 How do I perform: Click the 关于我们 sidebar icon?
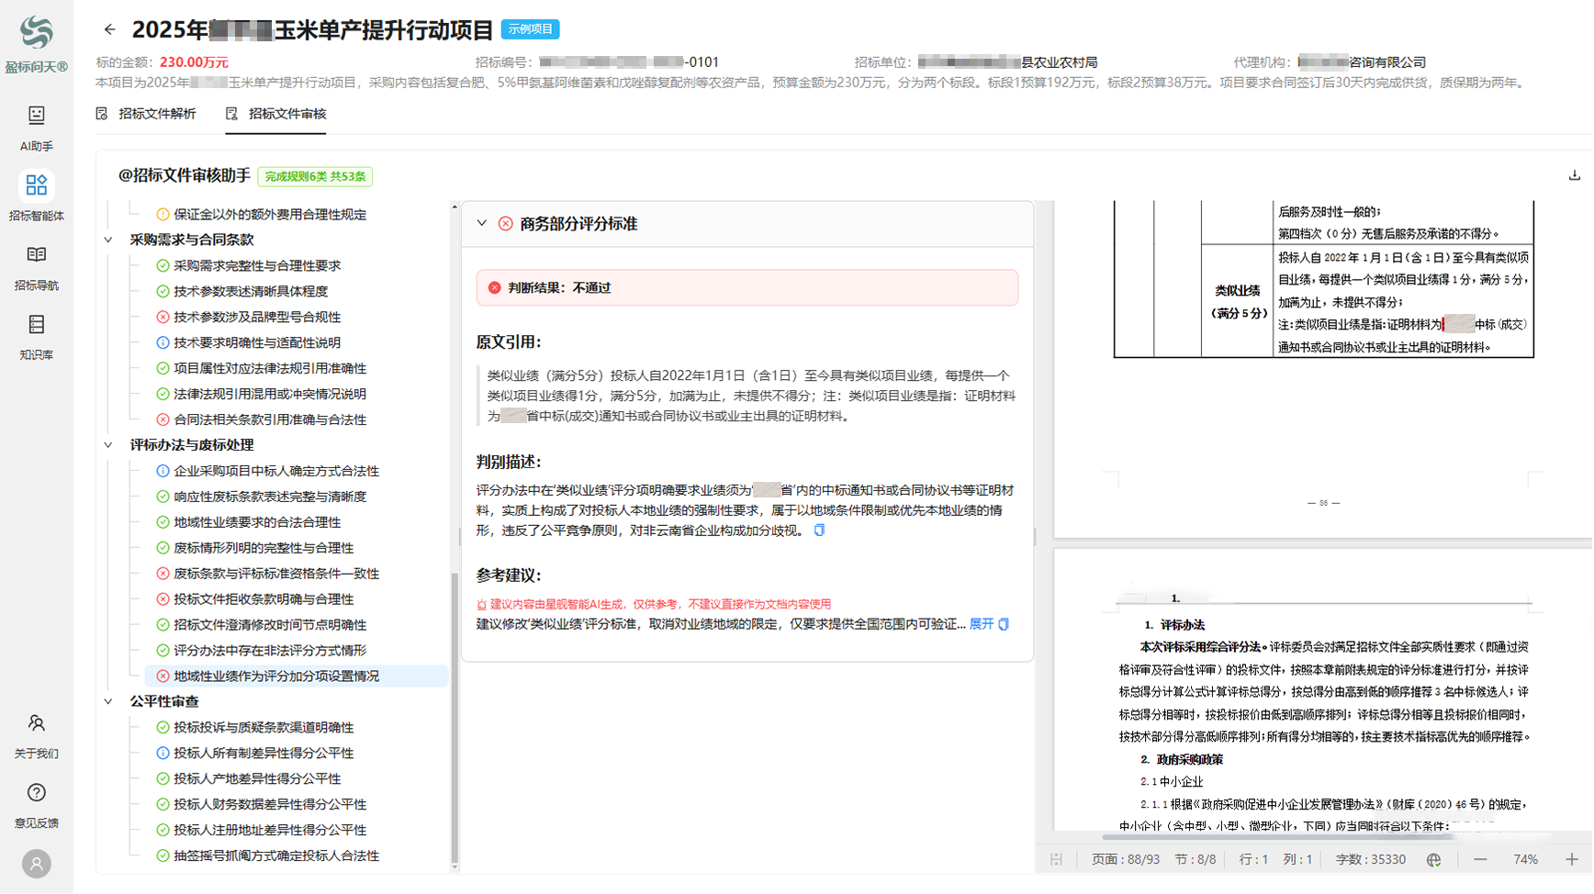click(x=36, y=724)
